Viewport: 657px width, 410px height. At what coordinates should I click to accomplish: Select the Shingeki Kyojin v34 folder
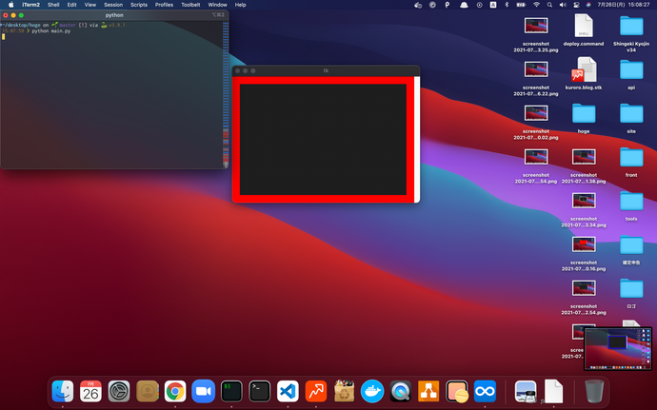[631, 33]
